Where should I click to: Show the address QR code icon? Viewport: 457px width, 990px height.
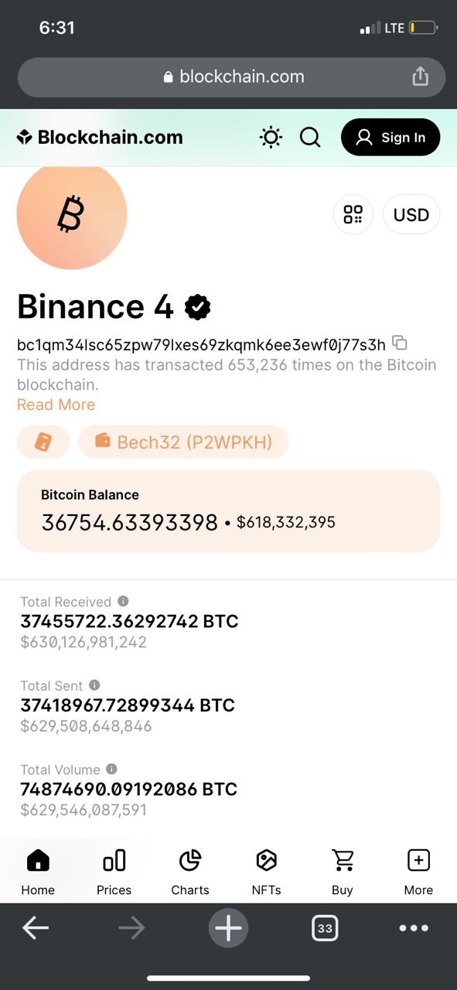click(x=353, y=214)
